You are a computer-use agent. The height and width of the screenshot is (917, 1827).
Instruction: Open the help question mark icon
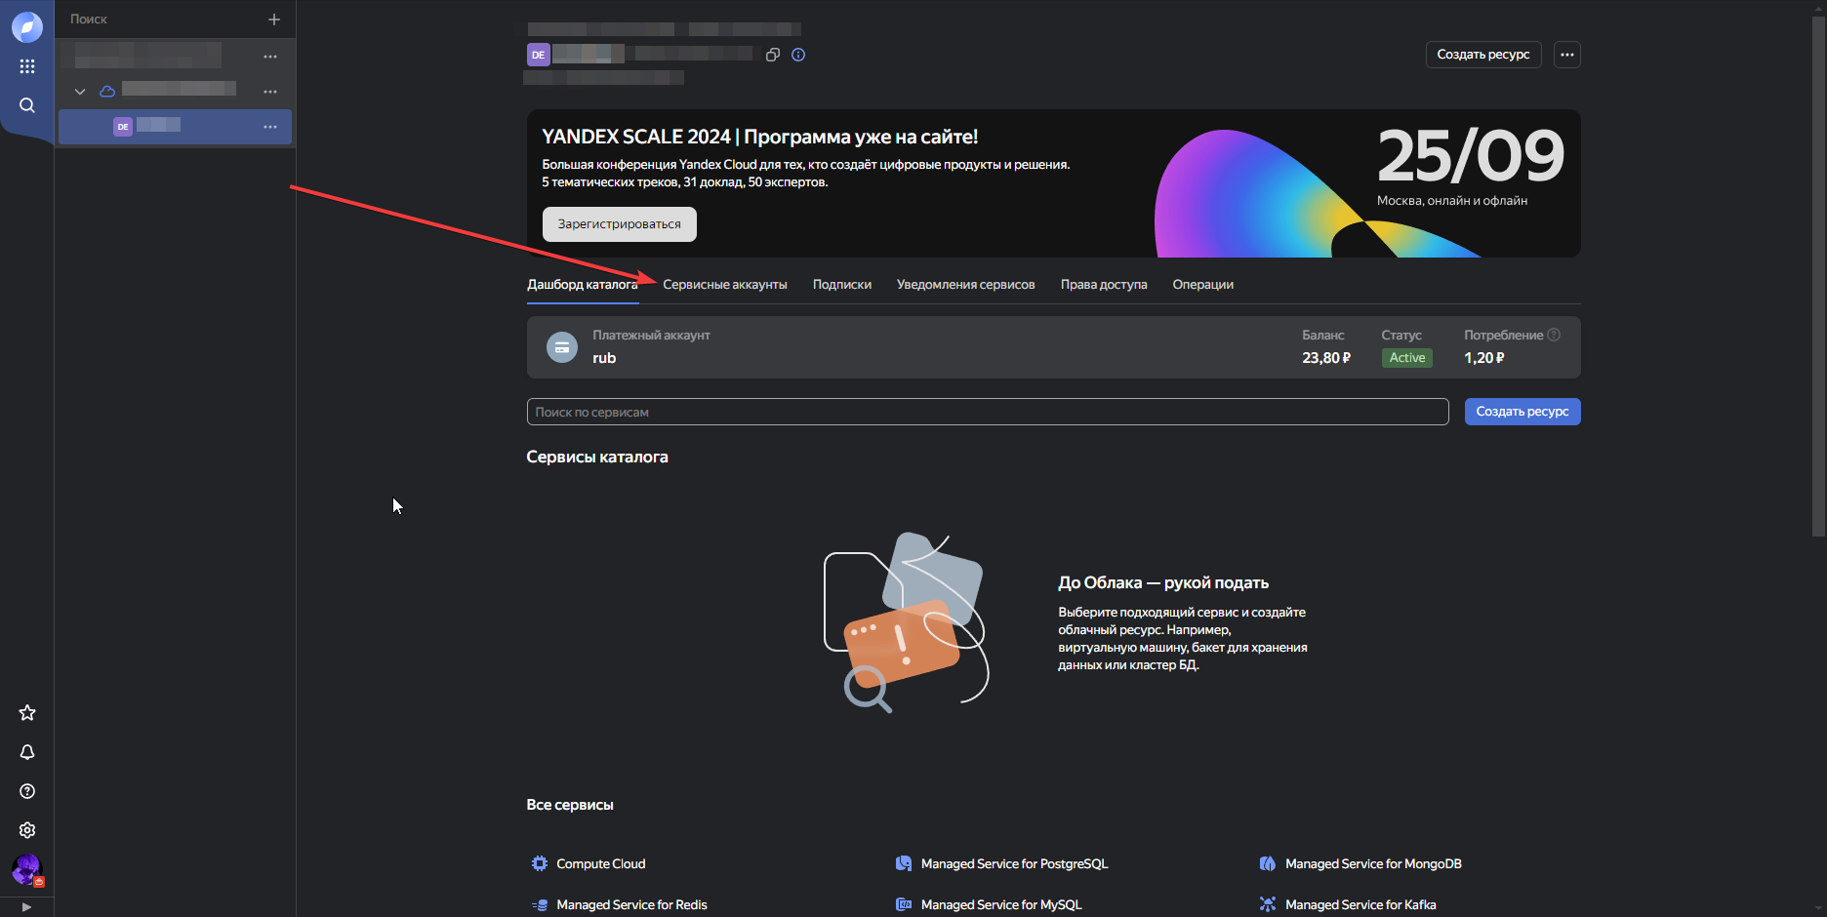27,791
